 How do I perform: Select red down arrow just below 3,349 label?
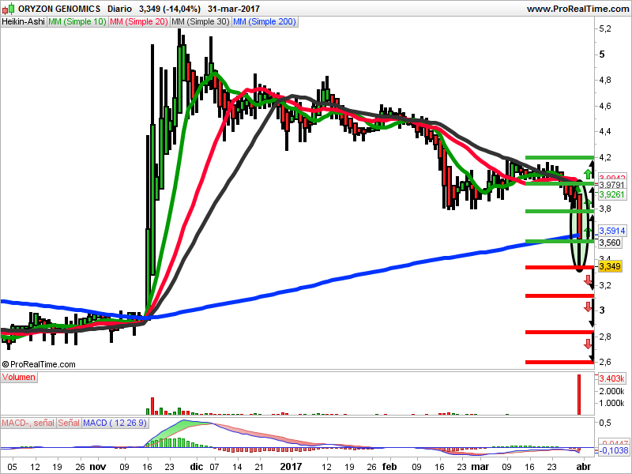[588, 280]
